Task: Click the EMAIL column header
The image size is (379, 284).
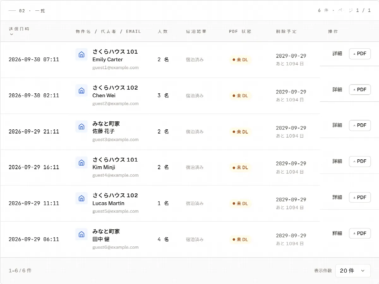Action: tap(134, 32)
